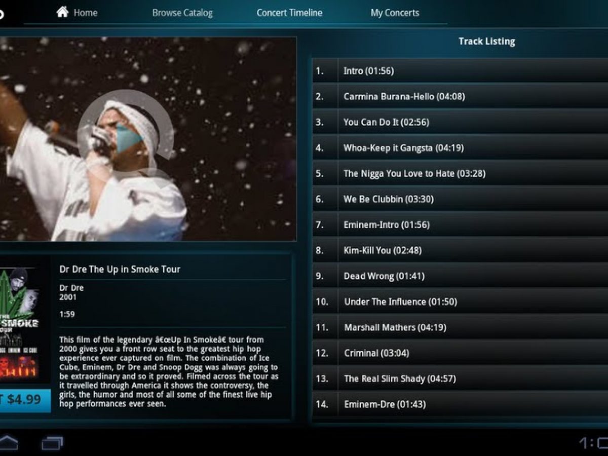Screen dimensions: 608x456
Task: Click the concert description paragraph
Action: [169, 372]
